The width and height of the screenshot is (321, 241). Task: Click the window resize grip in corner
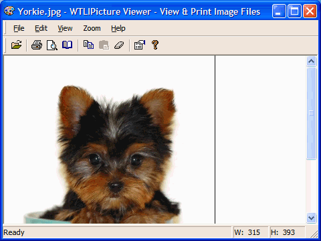click(314, 234)
